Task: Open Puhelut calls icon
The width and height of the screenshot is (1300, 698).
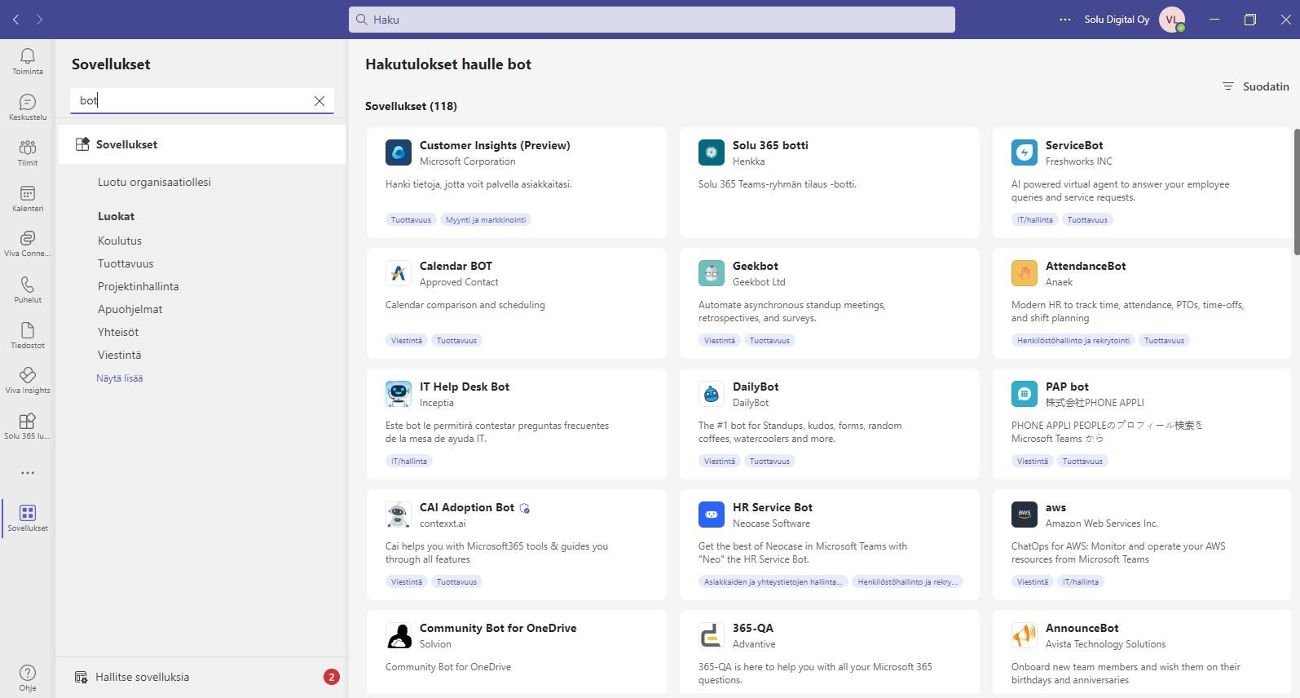Action: [x=28, y=289]
